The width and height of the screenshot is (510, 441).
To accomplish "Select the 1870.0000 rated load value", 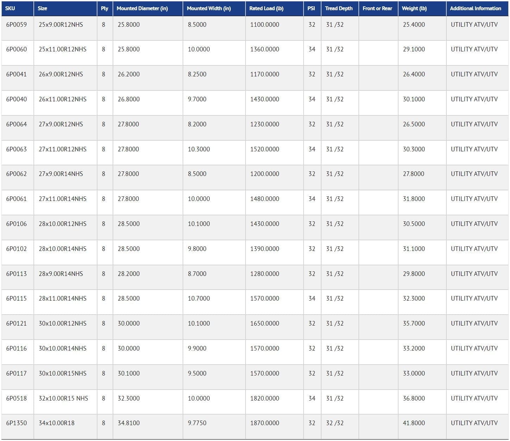I will (x=264, y=423).
